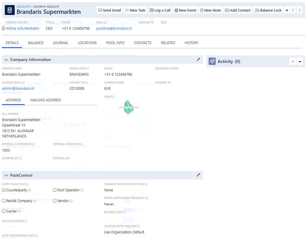Viewport: 307px width, 239px height.
Task: Edit Company Information with pencil icon
Action: [198, 60]
